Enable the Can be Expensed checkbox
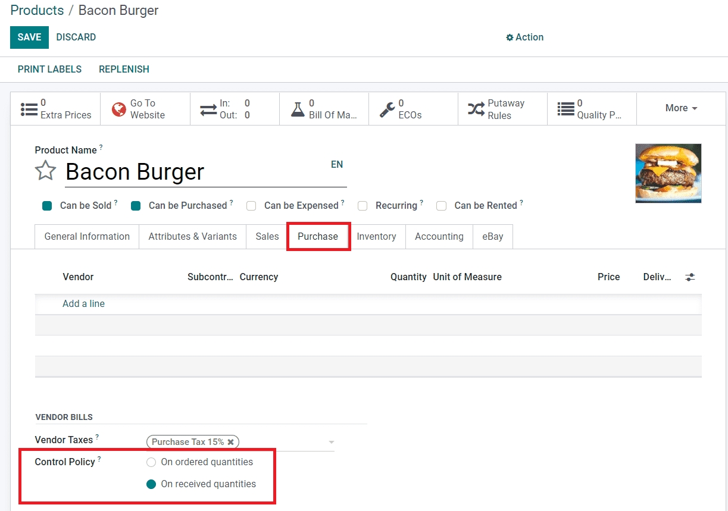This screenshot has width=728, height=511. click(251, 206)
